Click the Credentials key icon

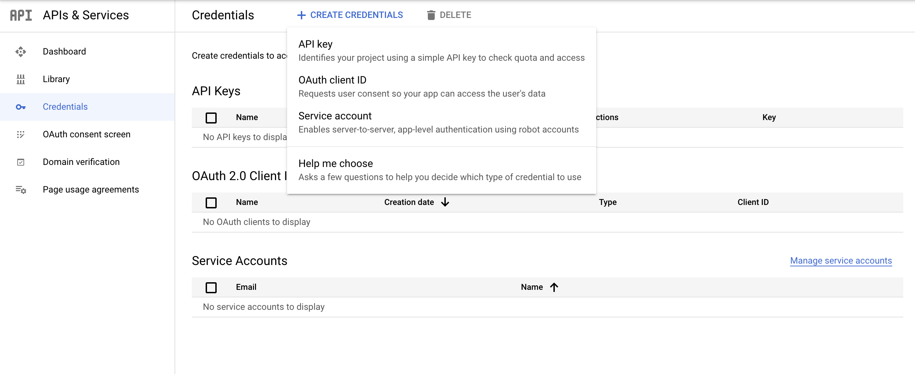(21, 107)
